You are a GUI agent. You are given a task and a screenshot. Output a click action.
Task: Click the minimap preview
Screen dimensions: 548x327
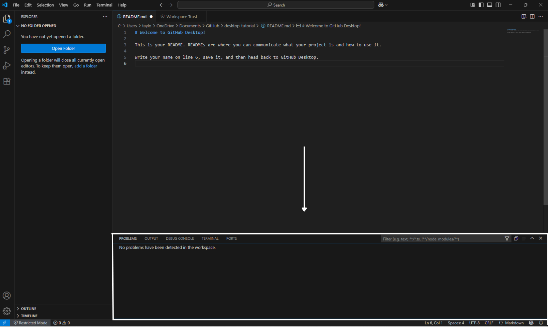tap(523, 31)
